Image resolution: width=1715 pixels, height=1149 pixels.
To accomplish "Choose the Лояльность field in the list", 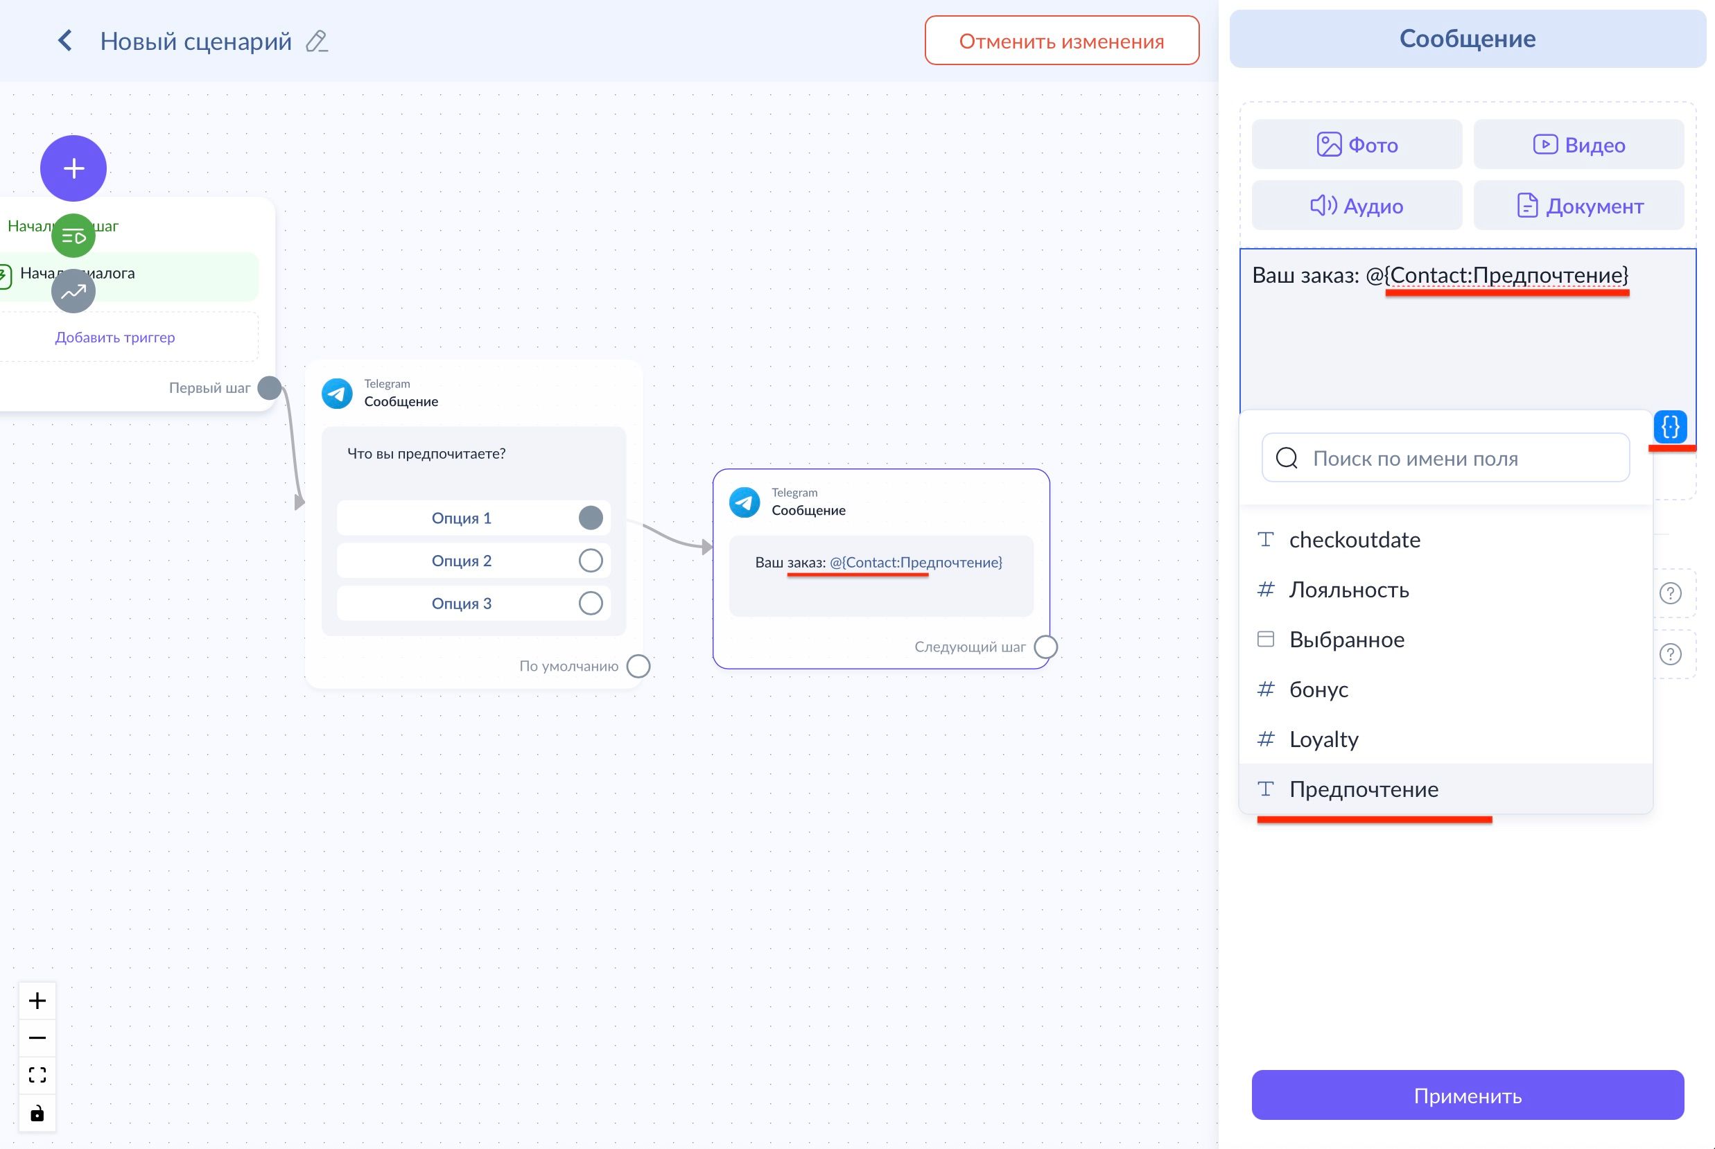I will (1348, 590).
